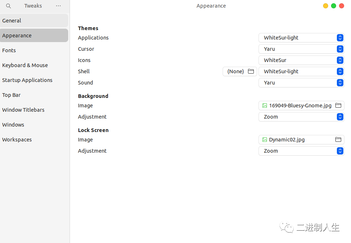Click the search magnifier icon in Tweaks
Screen dimensions: 351x243
[x=9, y=6]
